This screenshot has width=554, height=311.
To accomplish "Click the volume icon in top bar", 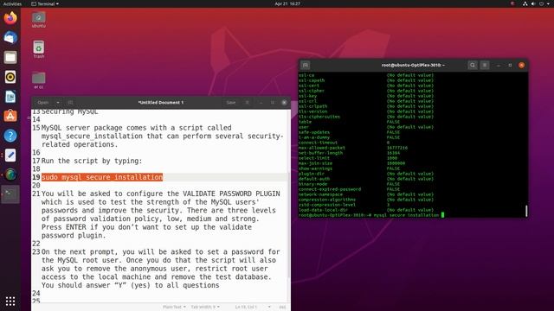I will pos(533,3).
